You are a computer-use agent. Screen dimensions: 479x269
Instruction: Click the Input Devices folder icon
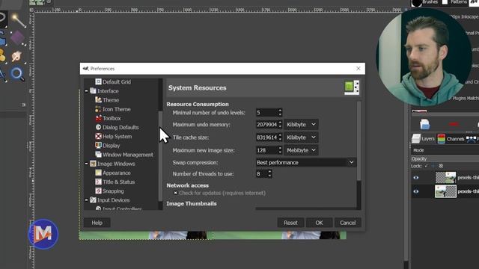pos(93,200)
